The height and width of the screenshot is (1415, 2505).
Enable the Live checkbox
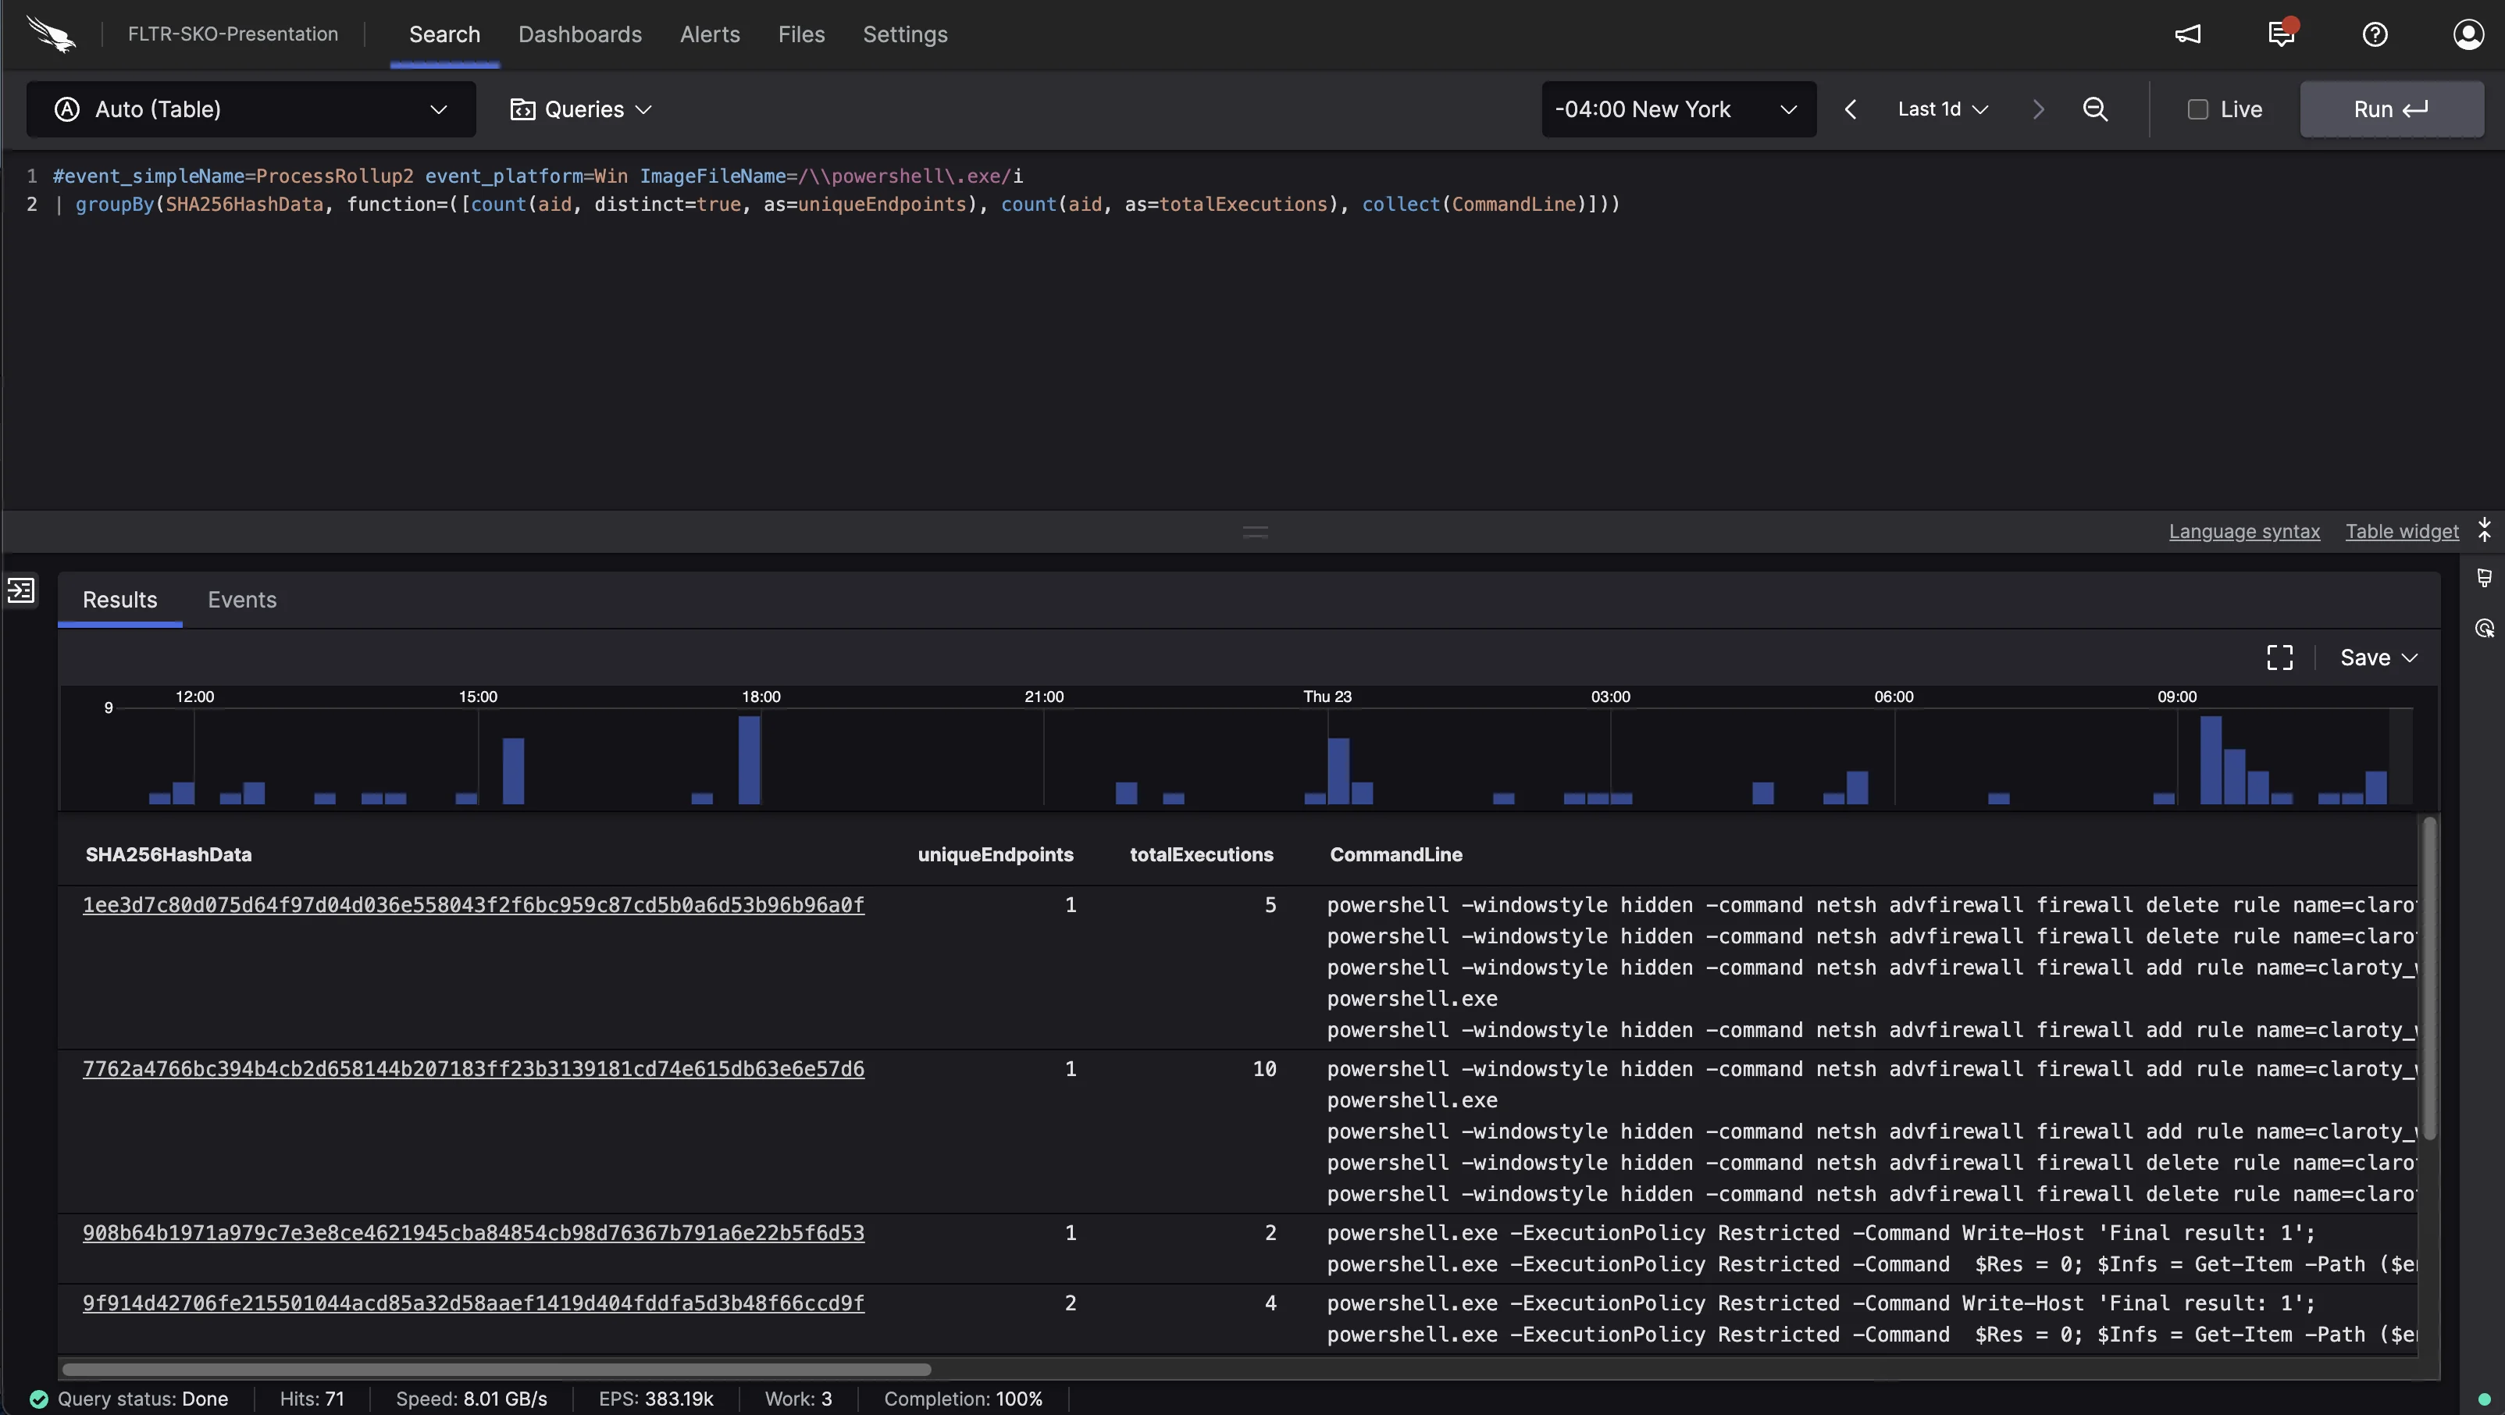click(2197, 109)
